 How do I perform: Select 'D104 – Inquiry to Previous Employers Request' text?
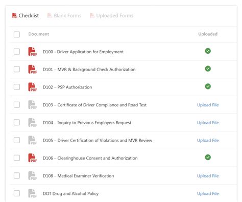pos(87,123)
